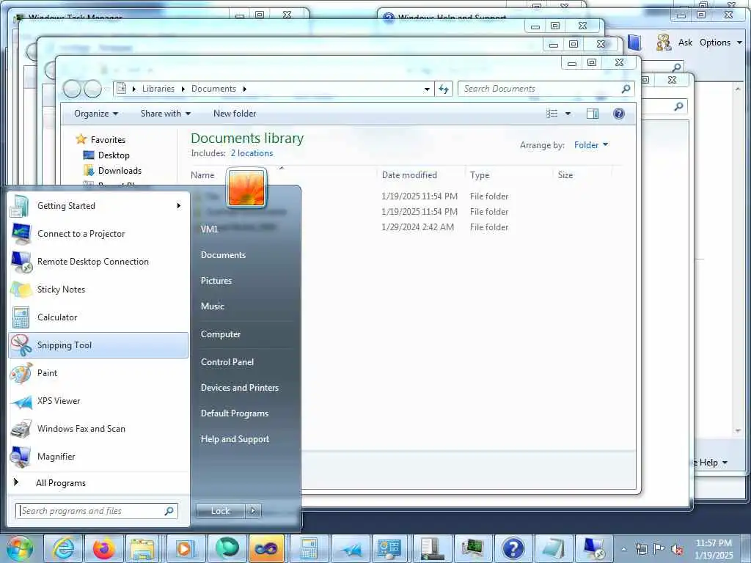Open Control Panel from Start menu
This screenshot has height=563, width=751.
pos(227,362)
